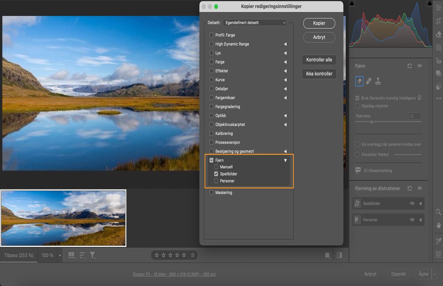This screenshot has width=443, height=286.
Task: Click the info icon next to Generativ kunstig intelligens
Action: pyautogui.click(x=419, y=98)
